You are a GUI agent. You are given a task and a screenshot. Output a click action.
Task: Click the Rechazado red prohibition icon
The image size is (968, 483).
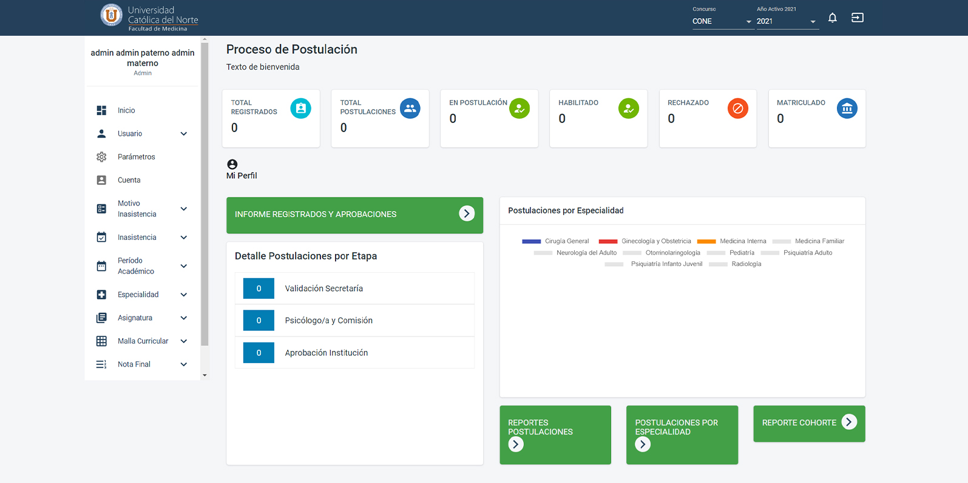737,108
